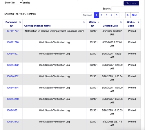Select created date 3/20/2025 11:01:00 AM
Screen dimensions: 145x130
(x=112, y=90)
